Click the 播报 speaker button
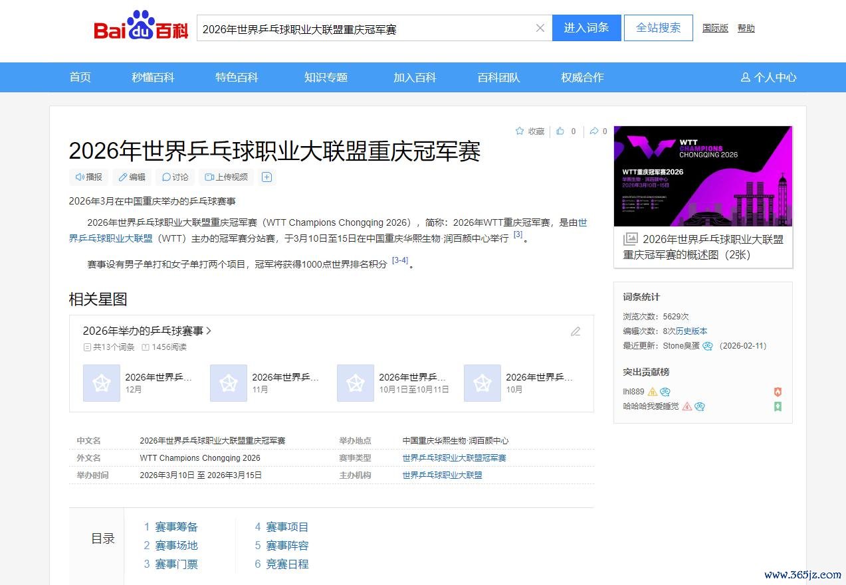 pos(88,177)
